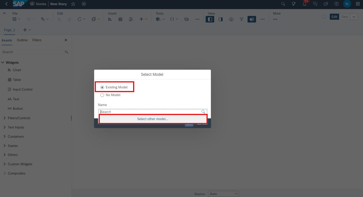Screen dimensions: 363x197
Task: Toggle the left side panel view icon
Action: click(x=210, y=19)
